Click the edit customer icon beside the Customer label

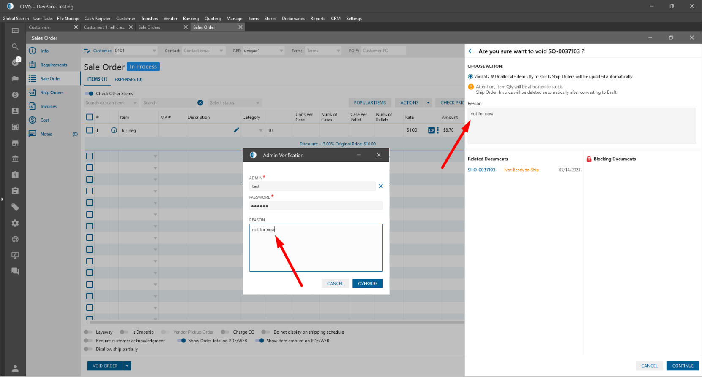coord(87,51)
